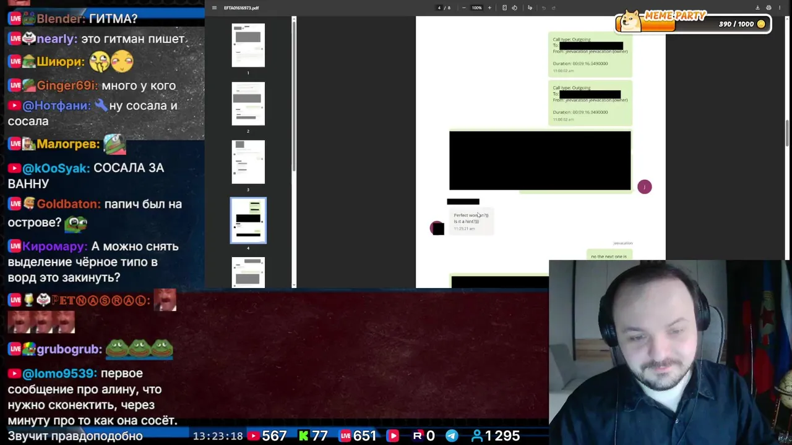The height and width of the screenshot is (445, 792).
Task: Click the red play button platform icon
Action: (x=393, y=436)
